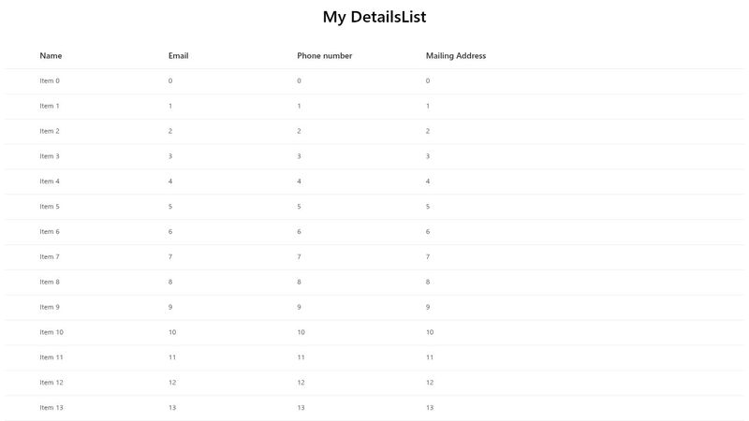Click the Item 12 row

[51, 383]
